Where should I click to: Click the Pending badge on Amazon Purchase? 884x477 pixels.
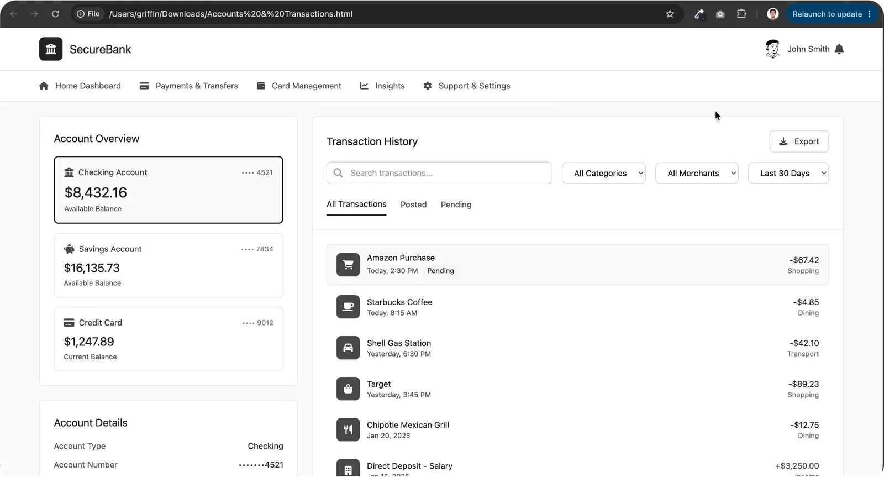[440, 271]
